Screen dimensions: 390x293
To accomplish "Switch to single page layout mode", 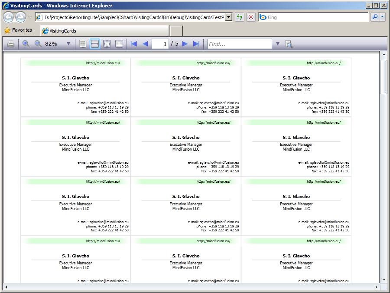I will click(x=83, y=44).
